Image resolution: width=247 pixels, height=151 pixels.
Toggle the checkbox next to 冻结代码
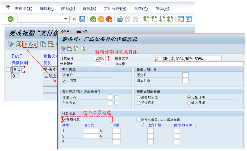tap(116, 97)
